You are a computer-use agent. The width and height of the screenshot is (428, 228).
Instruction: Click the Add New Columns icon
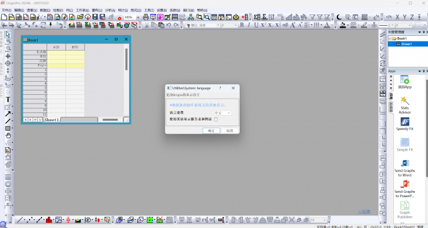pyautogui.click(x=245, y=17)
